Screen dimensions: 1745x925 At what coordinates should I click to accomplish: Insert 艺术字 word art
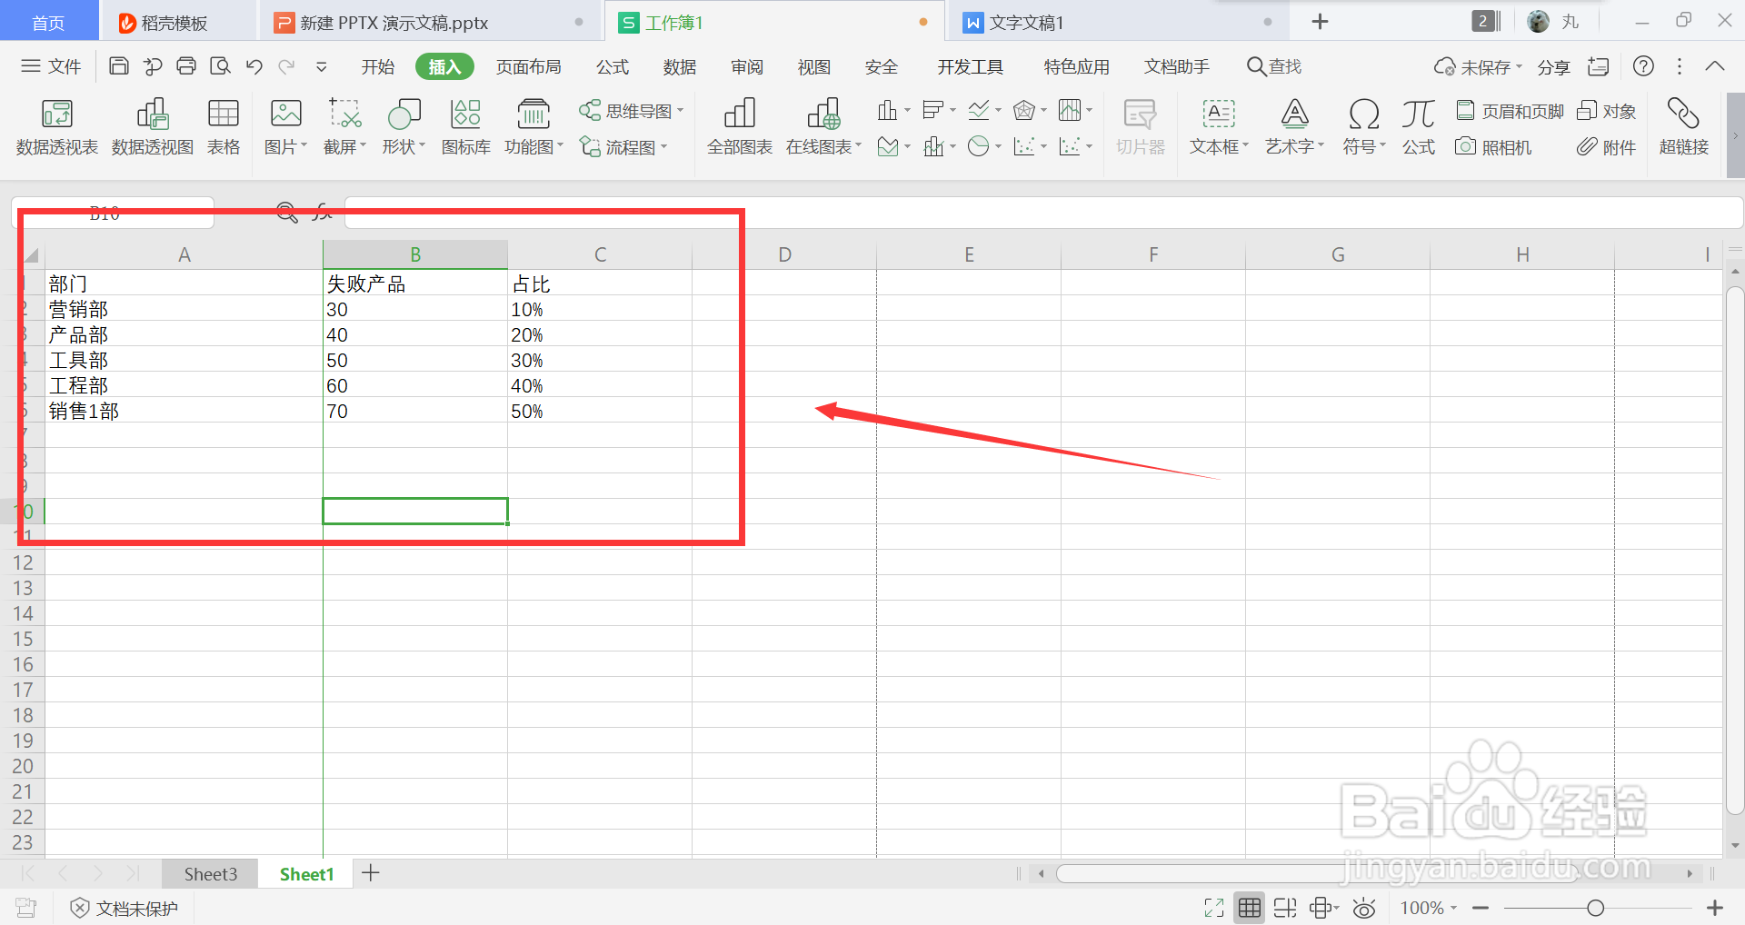click(x=1294, y=126)
